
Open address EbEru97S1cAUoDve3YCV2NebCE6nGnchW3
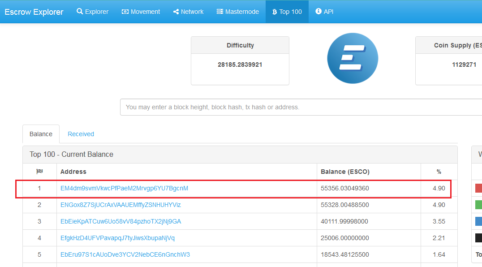(x=125, y=255)
